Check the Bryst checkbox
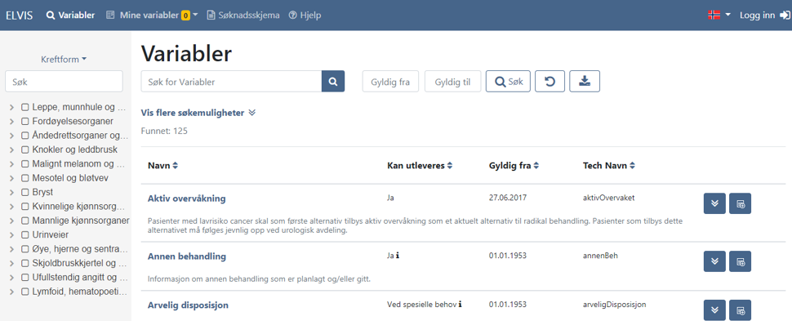The width and height of the screenshot is (792, 321). coord(24,192)
